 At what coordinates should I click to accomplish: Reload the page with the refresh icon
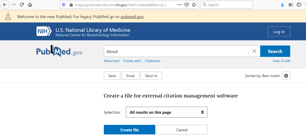(x=22, y=5)
